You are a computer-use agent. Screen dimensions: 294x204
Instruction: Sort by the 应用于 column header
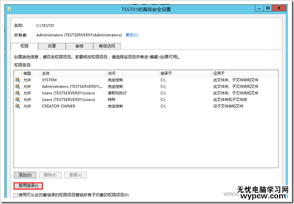(x=245, y=73)
